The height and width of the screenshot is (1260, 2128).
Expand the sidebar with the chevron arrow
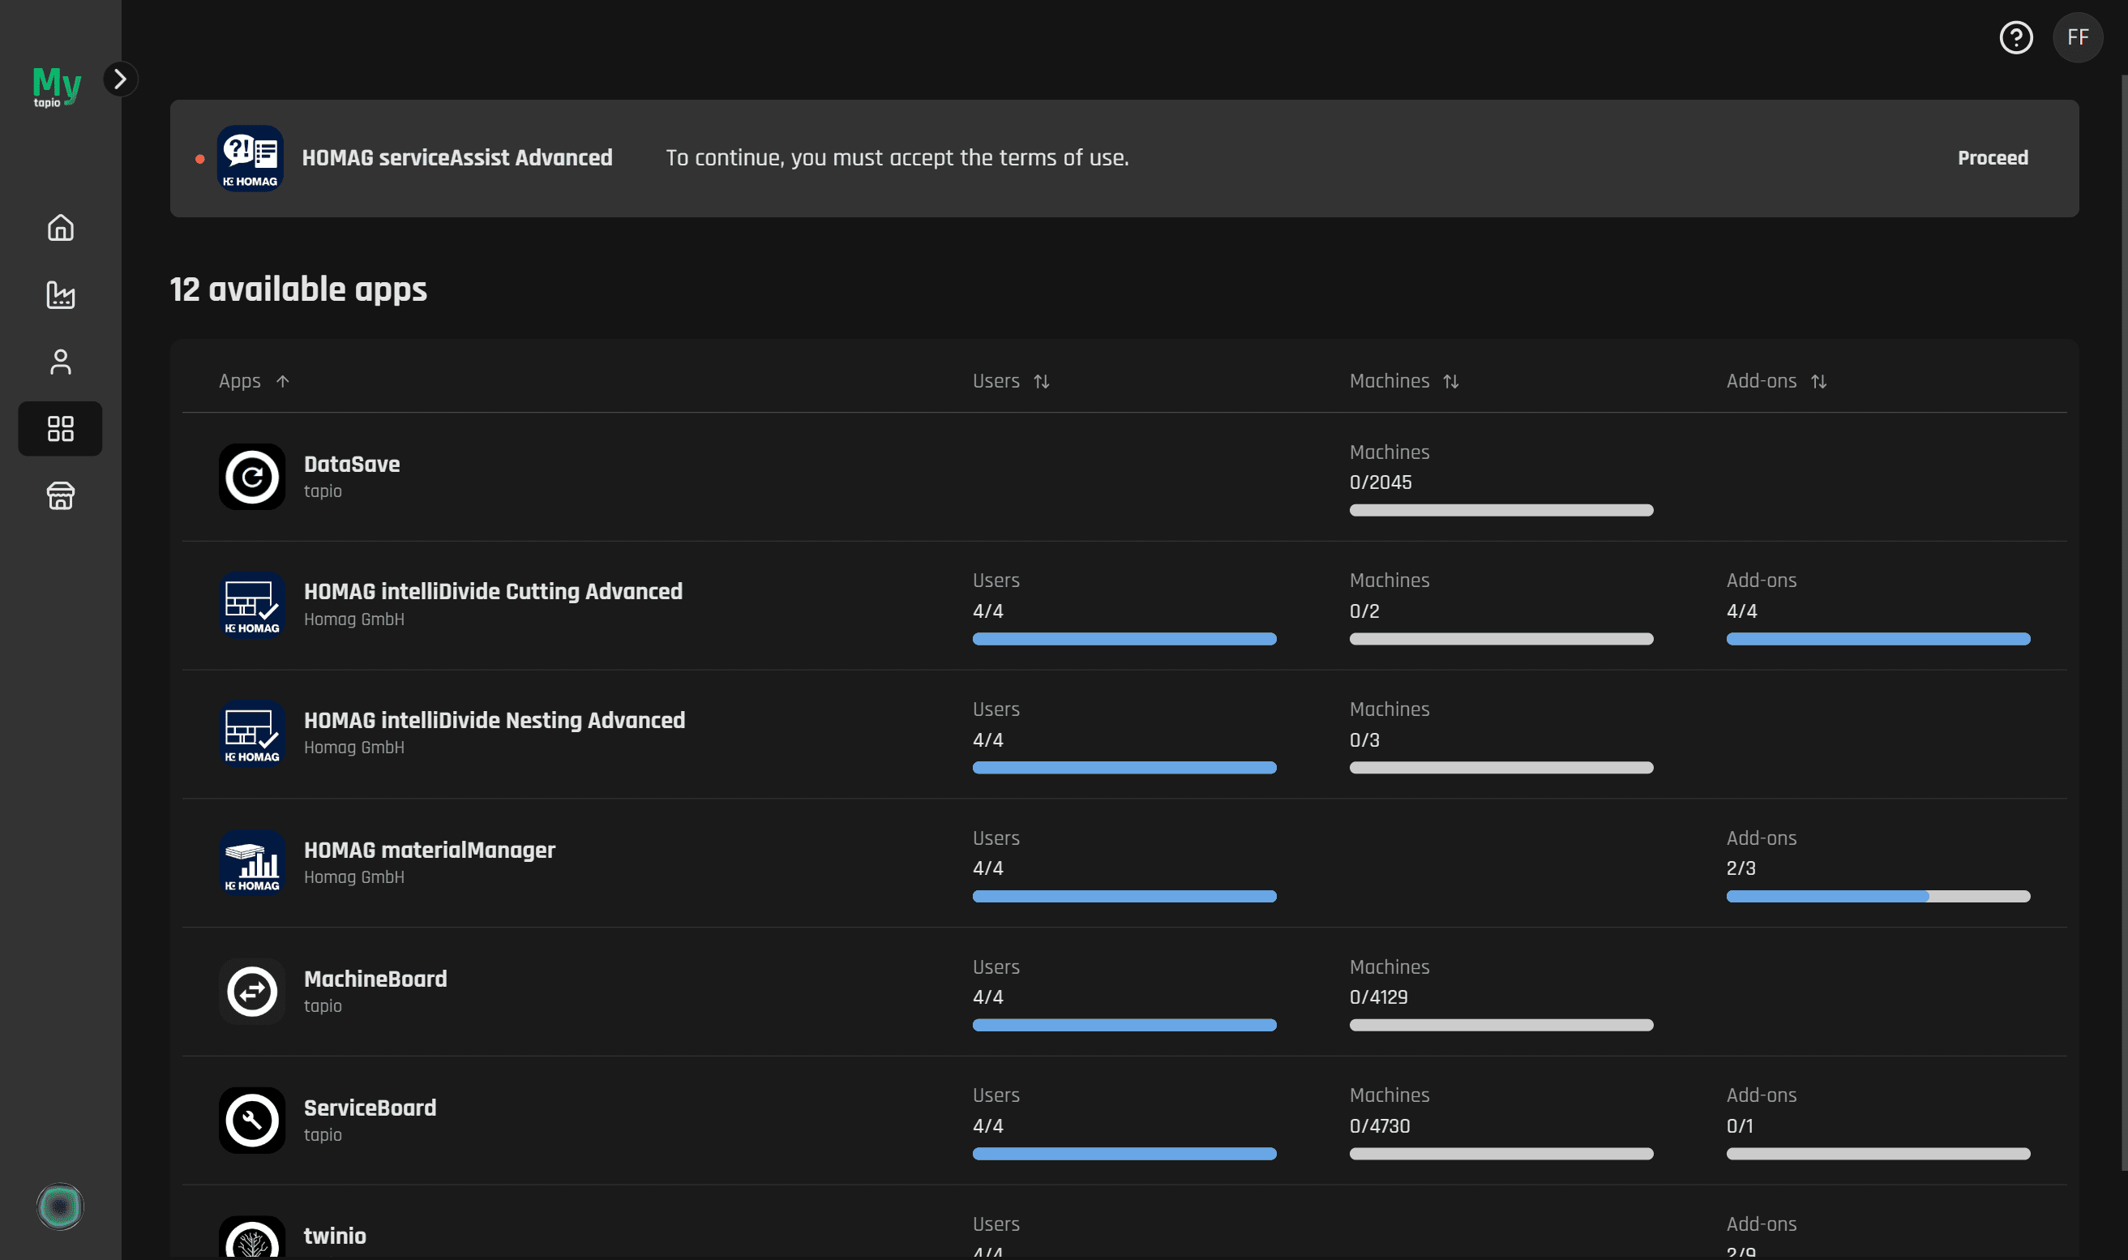[120, 79]
